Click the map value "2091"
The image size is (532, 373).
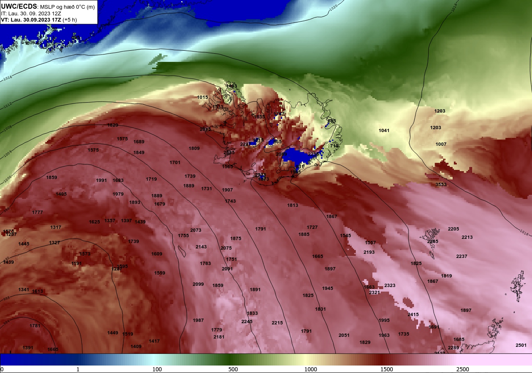pyautogui.click(x=227, y=269)
